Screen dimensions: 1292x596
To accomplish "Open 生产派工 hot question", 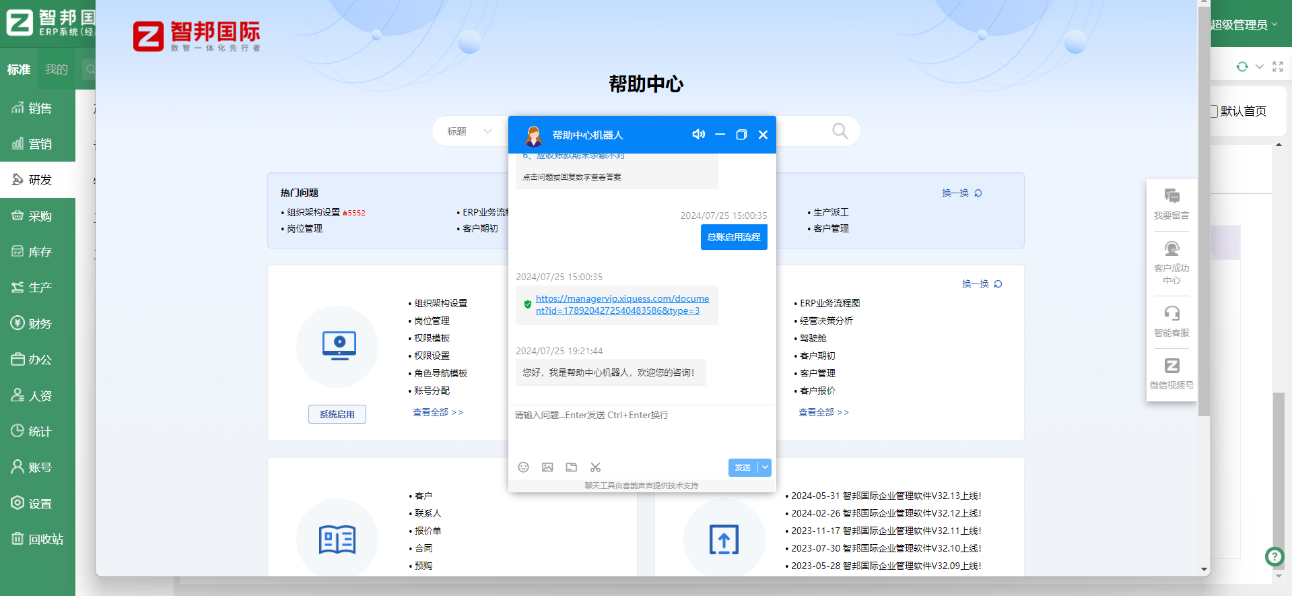I will (x=831, y=212).
